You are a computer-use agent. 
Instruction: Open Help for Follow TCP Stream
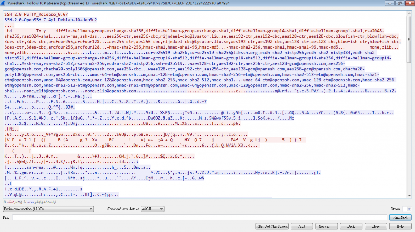400,226
